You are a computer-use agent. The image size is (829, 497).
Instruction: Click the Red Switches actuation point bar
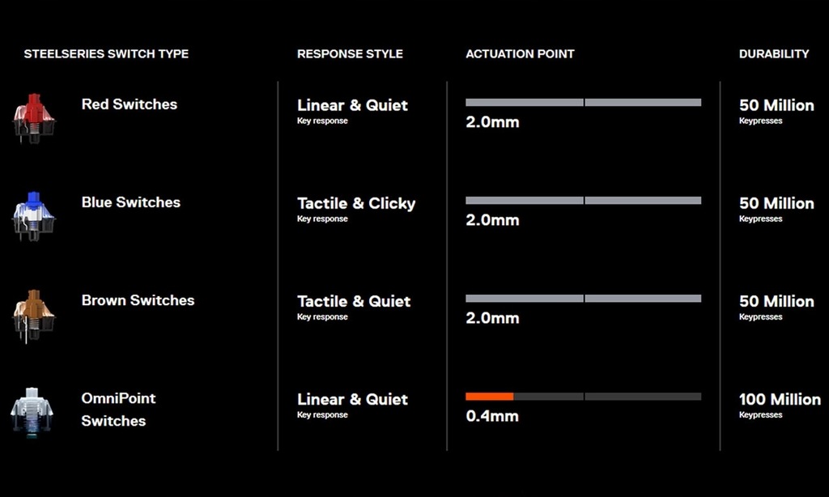584,103
